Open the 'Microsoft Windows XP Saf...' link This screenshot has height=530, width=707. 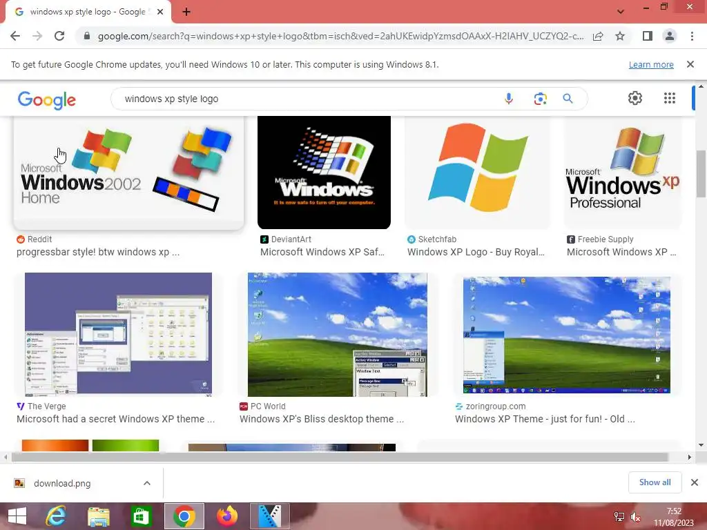(322, 252)
